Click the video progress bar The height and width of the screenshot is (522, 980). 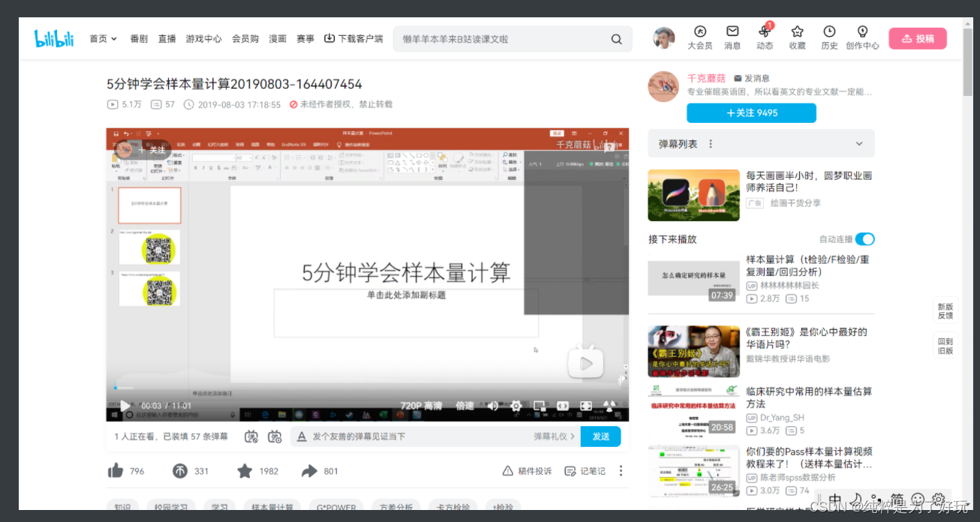click(368, 388)
